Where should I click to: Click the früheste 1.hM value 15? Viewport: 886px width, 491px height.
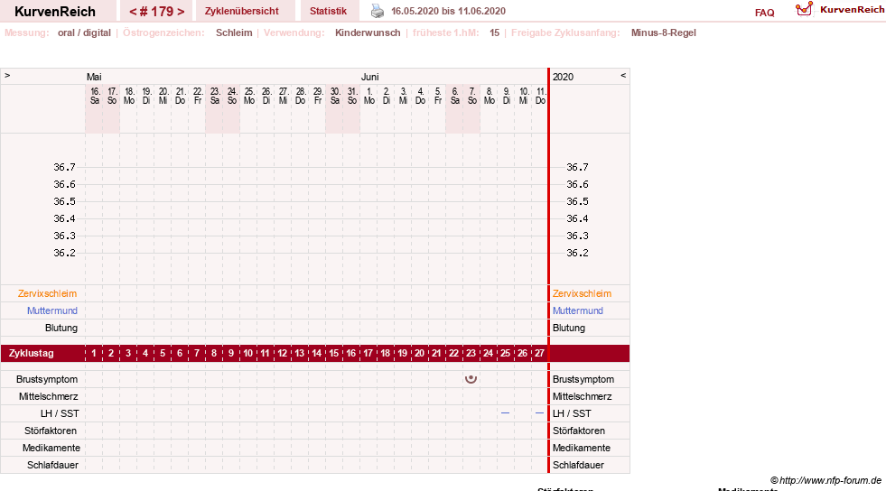[x=494, y=32]
